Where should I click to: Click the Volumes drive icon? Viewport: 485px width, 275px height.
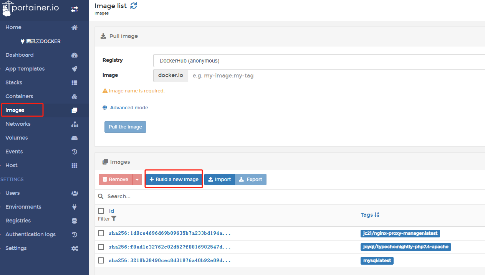click(x=74, y=138)
